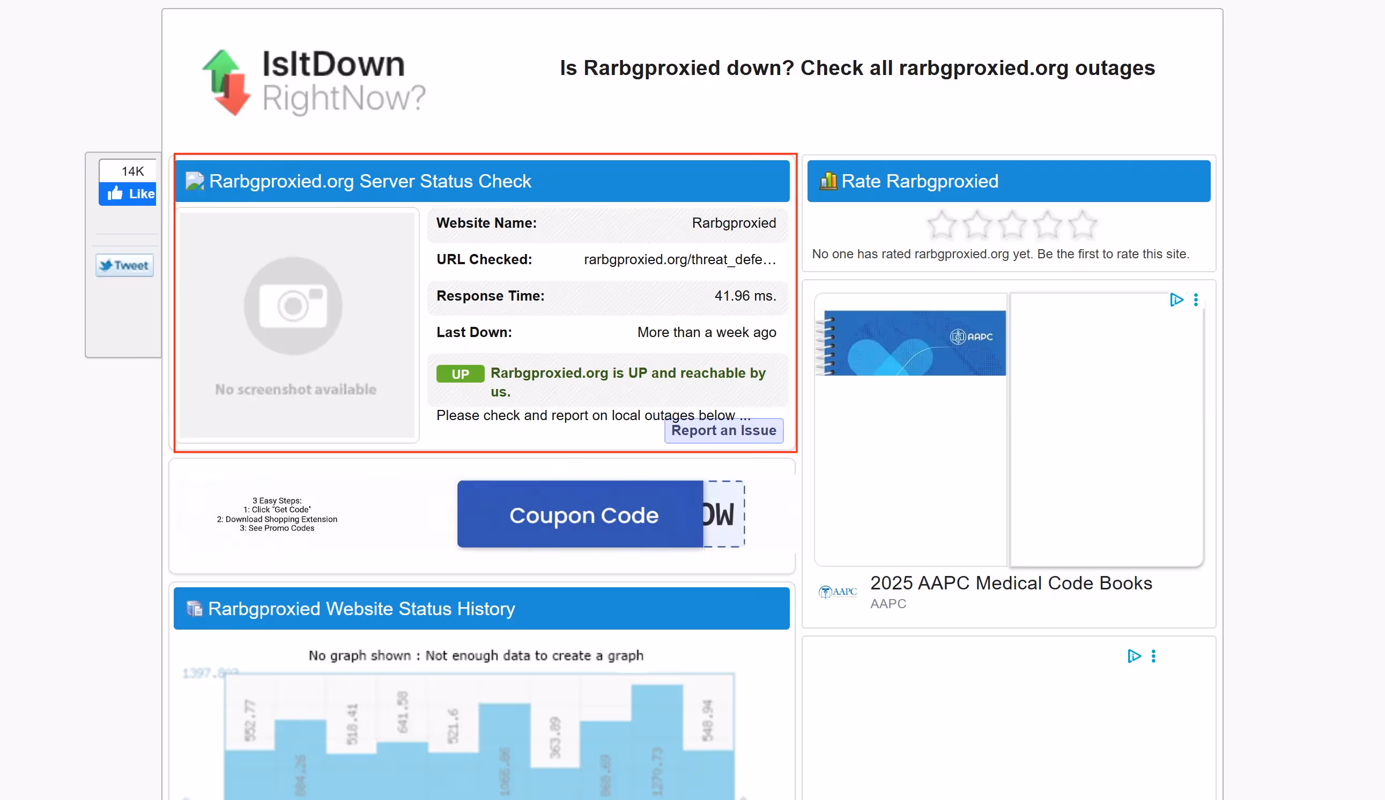Open the three-dot menu on the bottom ad
The image size is (1385, 800).
tap(1153, 656)
